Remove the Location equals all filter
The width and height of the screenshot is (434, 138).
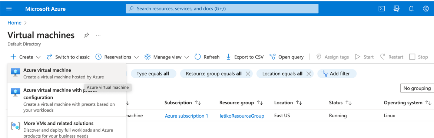(x=309, y=74)
